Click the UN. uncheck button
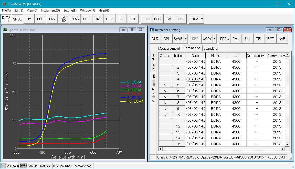 [x=248, y=39]
